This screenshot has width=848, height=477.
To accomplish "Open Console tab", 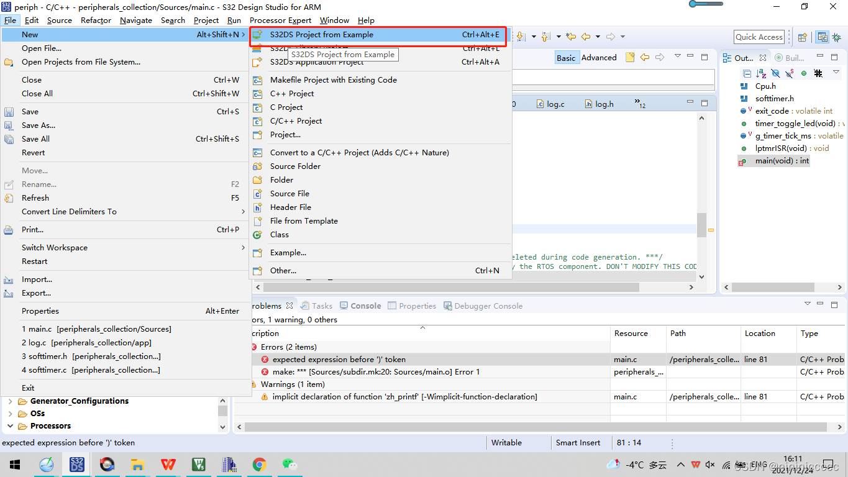I will [x=360, y=306].
